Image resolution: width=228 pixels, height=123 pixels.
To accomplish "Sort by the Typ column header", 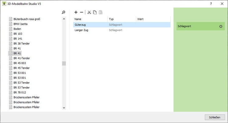I will coord(122,19).
